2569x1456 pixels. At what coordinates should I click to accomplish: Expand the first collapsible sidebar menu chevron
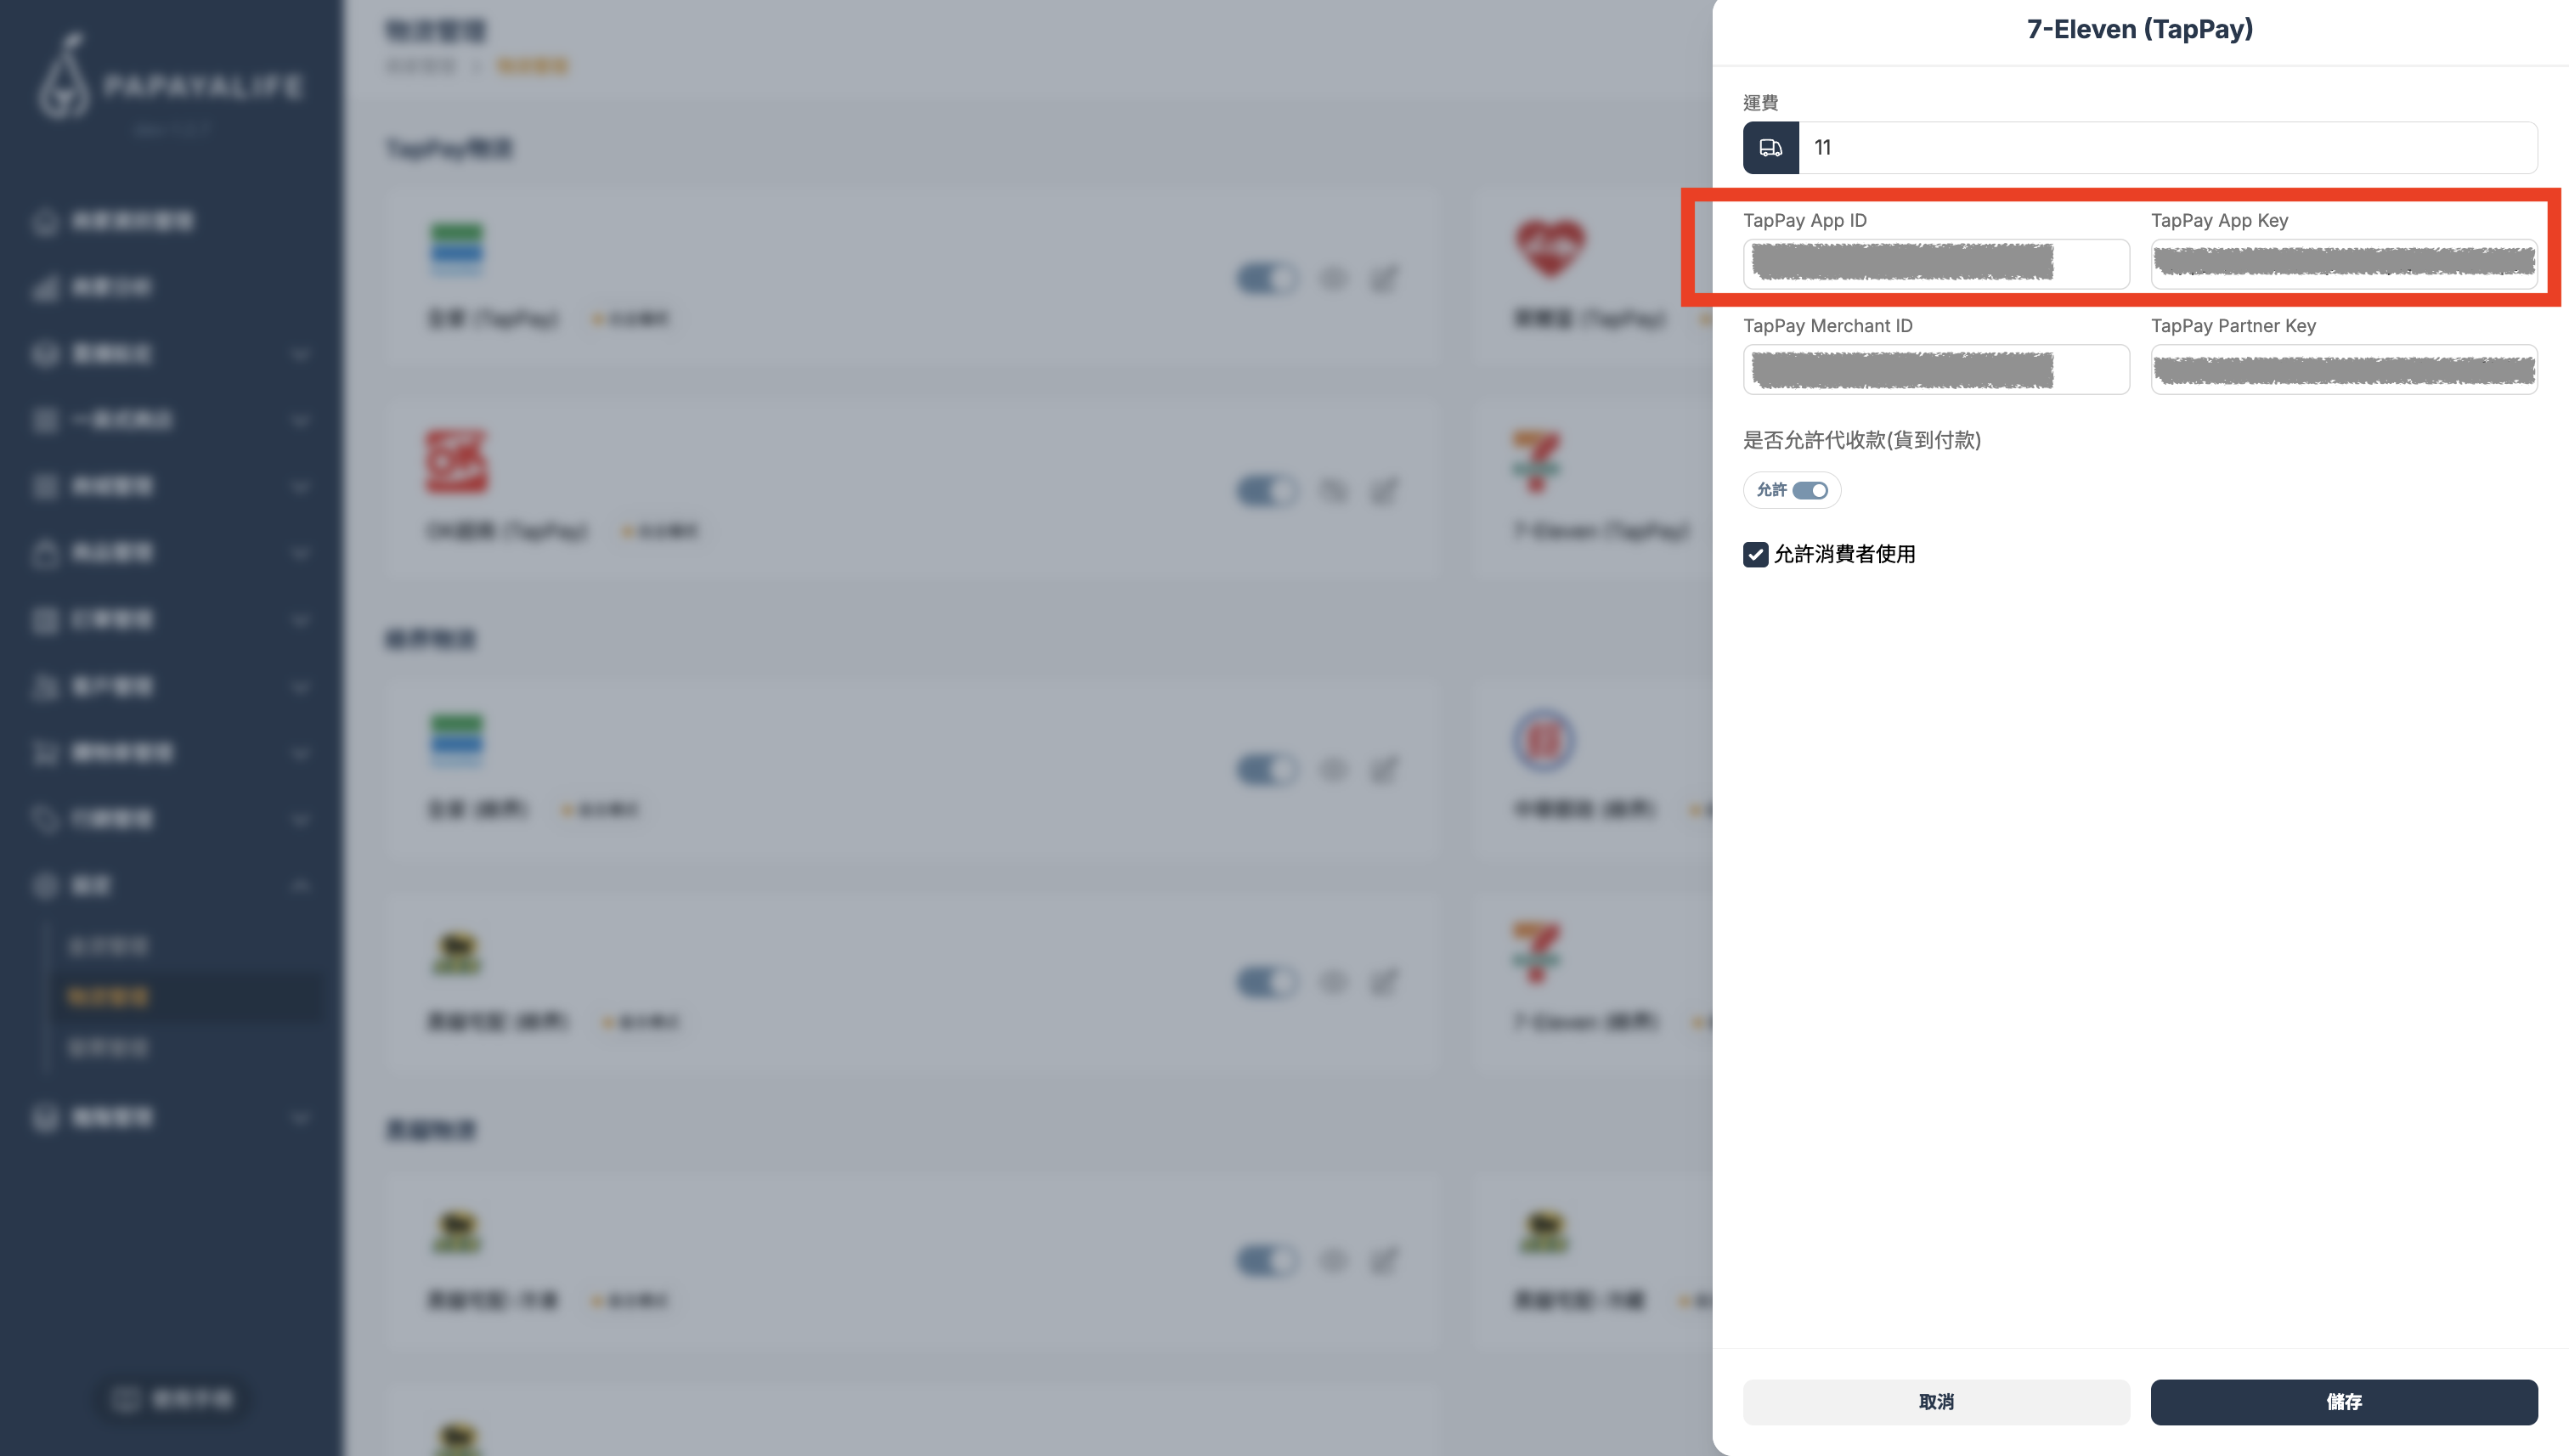[300, 354]
